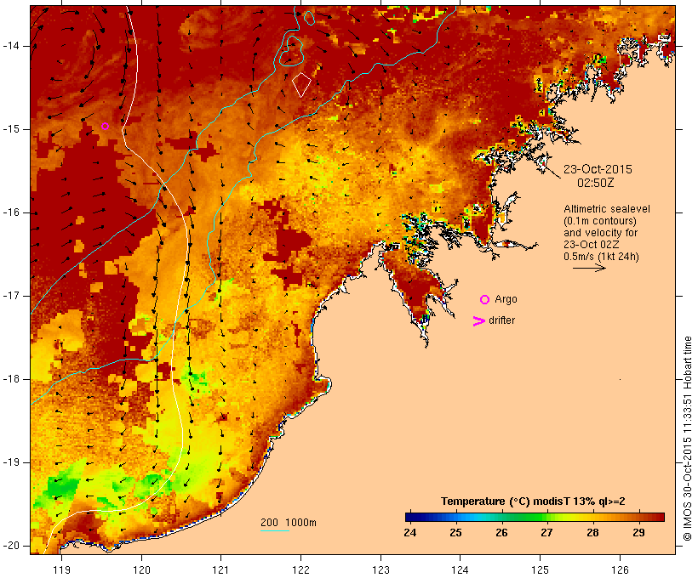Click the '28' color bar tick label
The width and height of the screenshot is (698, 578).
[592, 533]
